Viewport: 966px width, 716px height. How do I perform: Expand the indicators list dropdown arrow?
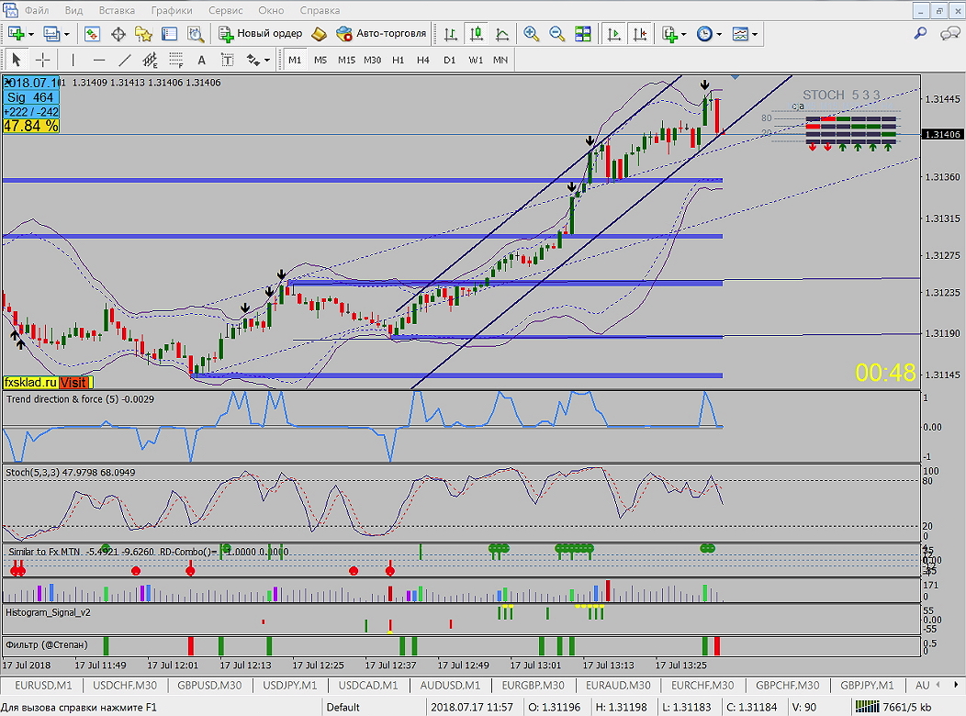[x=683, y=35]
